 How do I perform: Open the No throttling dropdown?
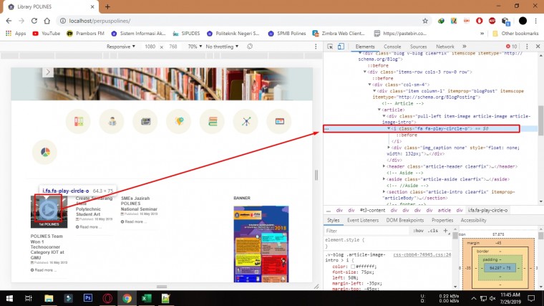pyautogui.click(x=222, y=47)
